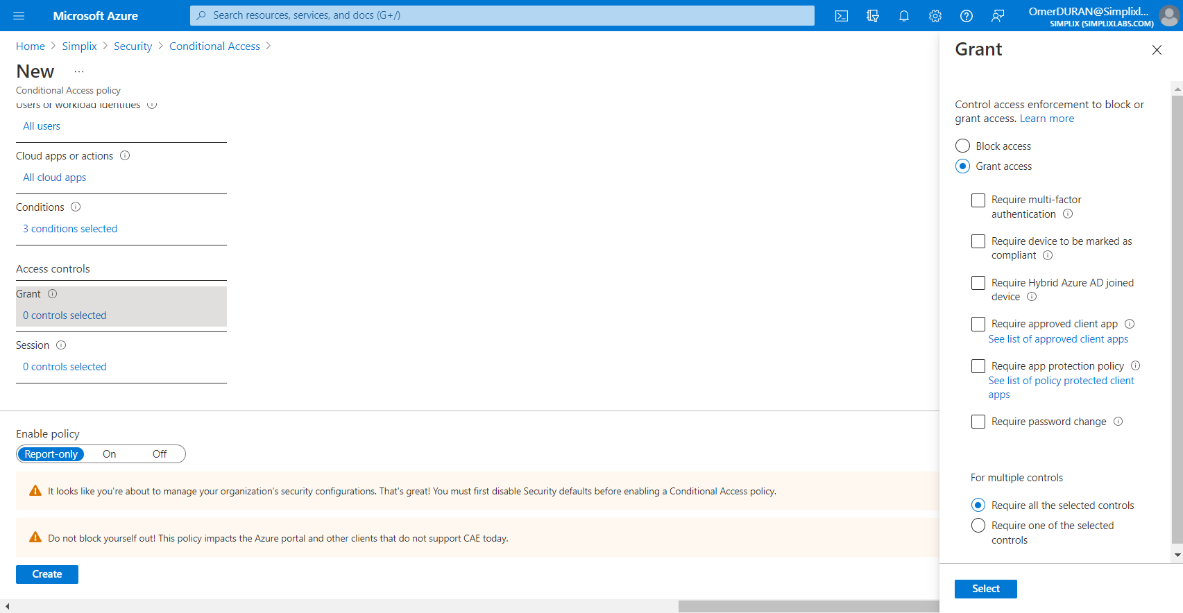
Task: Navigate to Security breadcrumb
Action: tap(133, 46)
